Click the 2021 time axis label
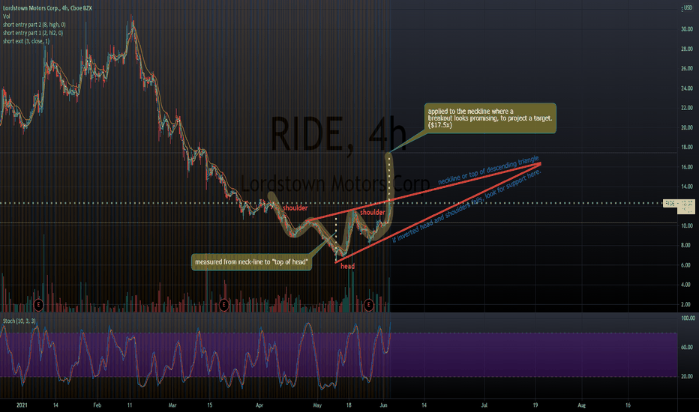 [x=22, y=405]
